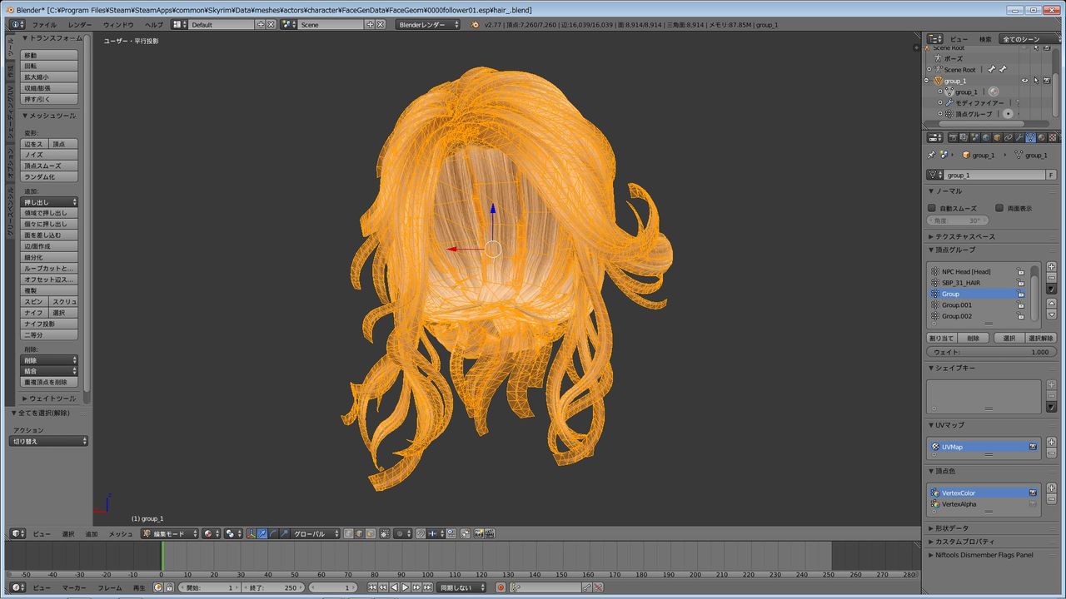Toggle lock on NPC Head vertex group

[x=1020, y=271]
